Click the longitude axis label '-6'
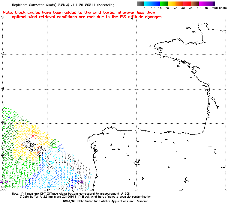The height and width of the screenshot is (206, 228). point(136,190)
